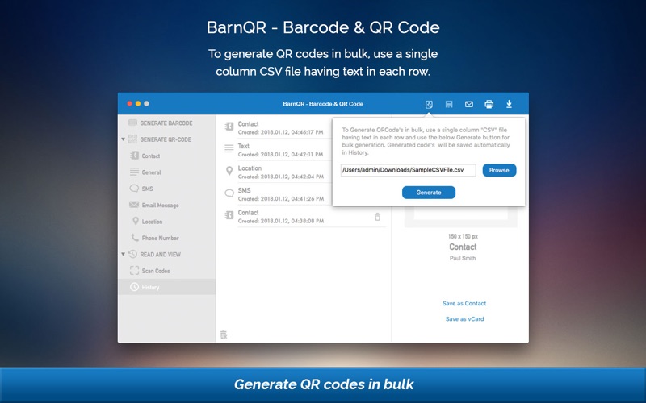Click the Generate Barcode sidebar icon
The width and height of the screenshot is (646, 403).
[x=132, y=123]
